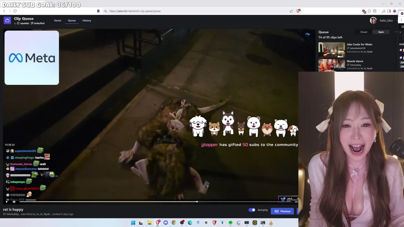Open CapCut from the taskbar

point(206,223)
